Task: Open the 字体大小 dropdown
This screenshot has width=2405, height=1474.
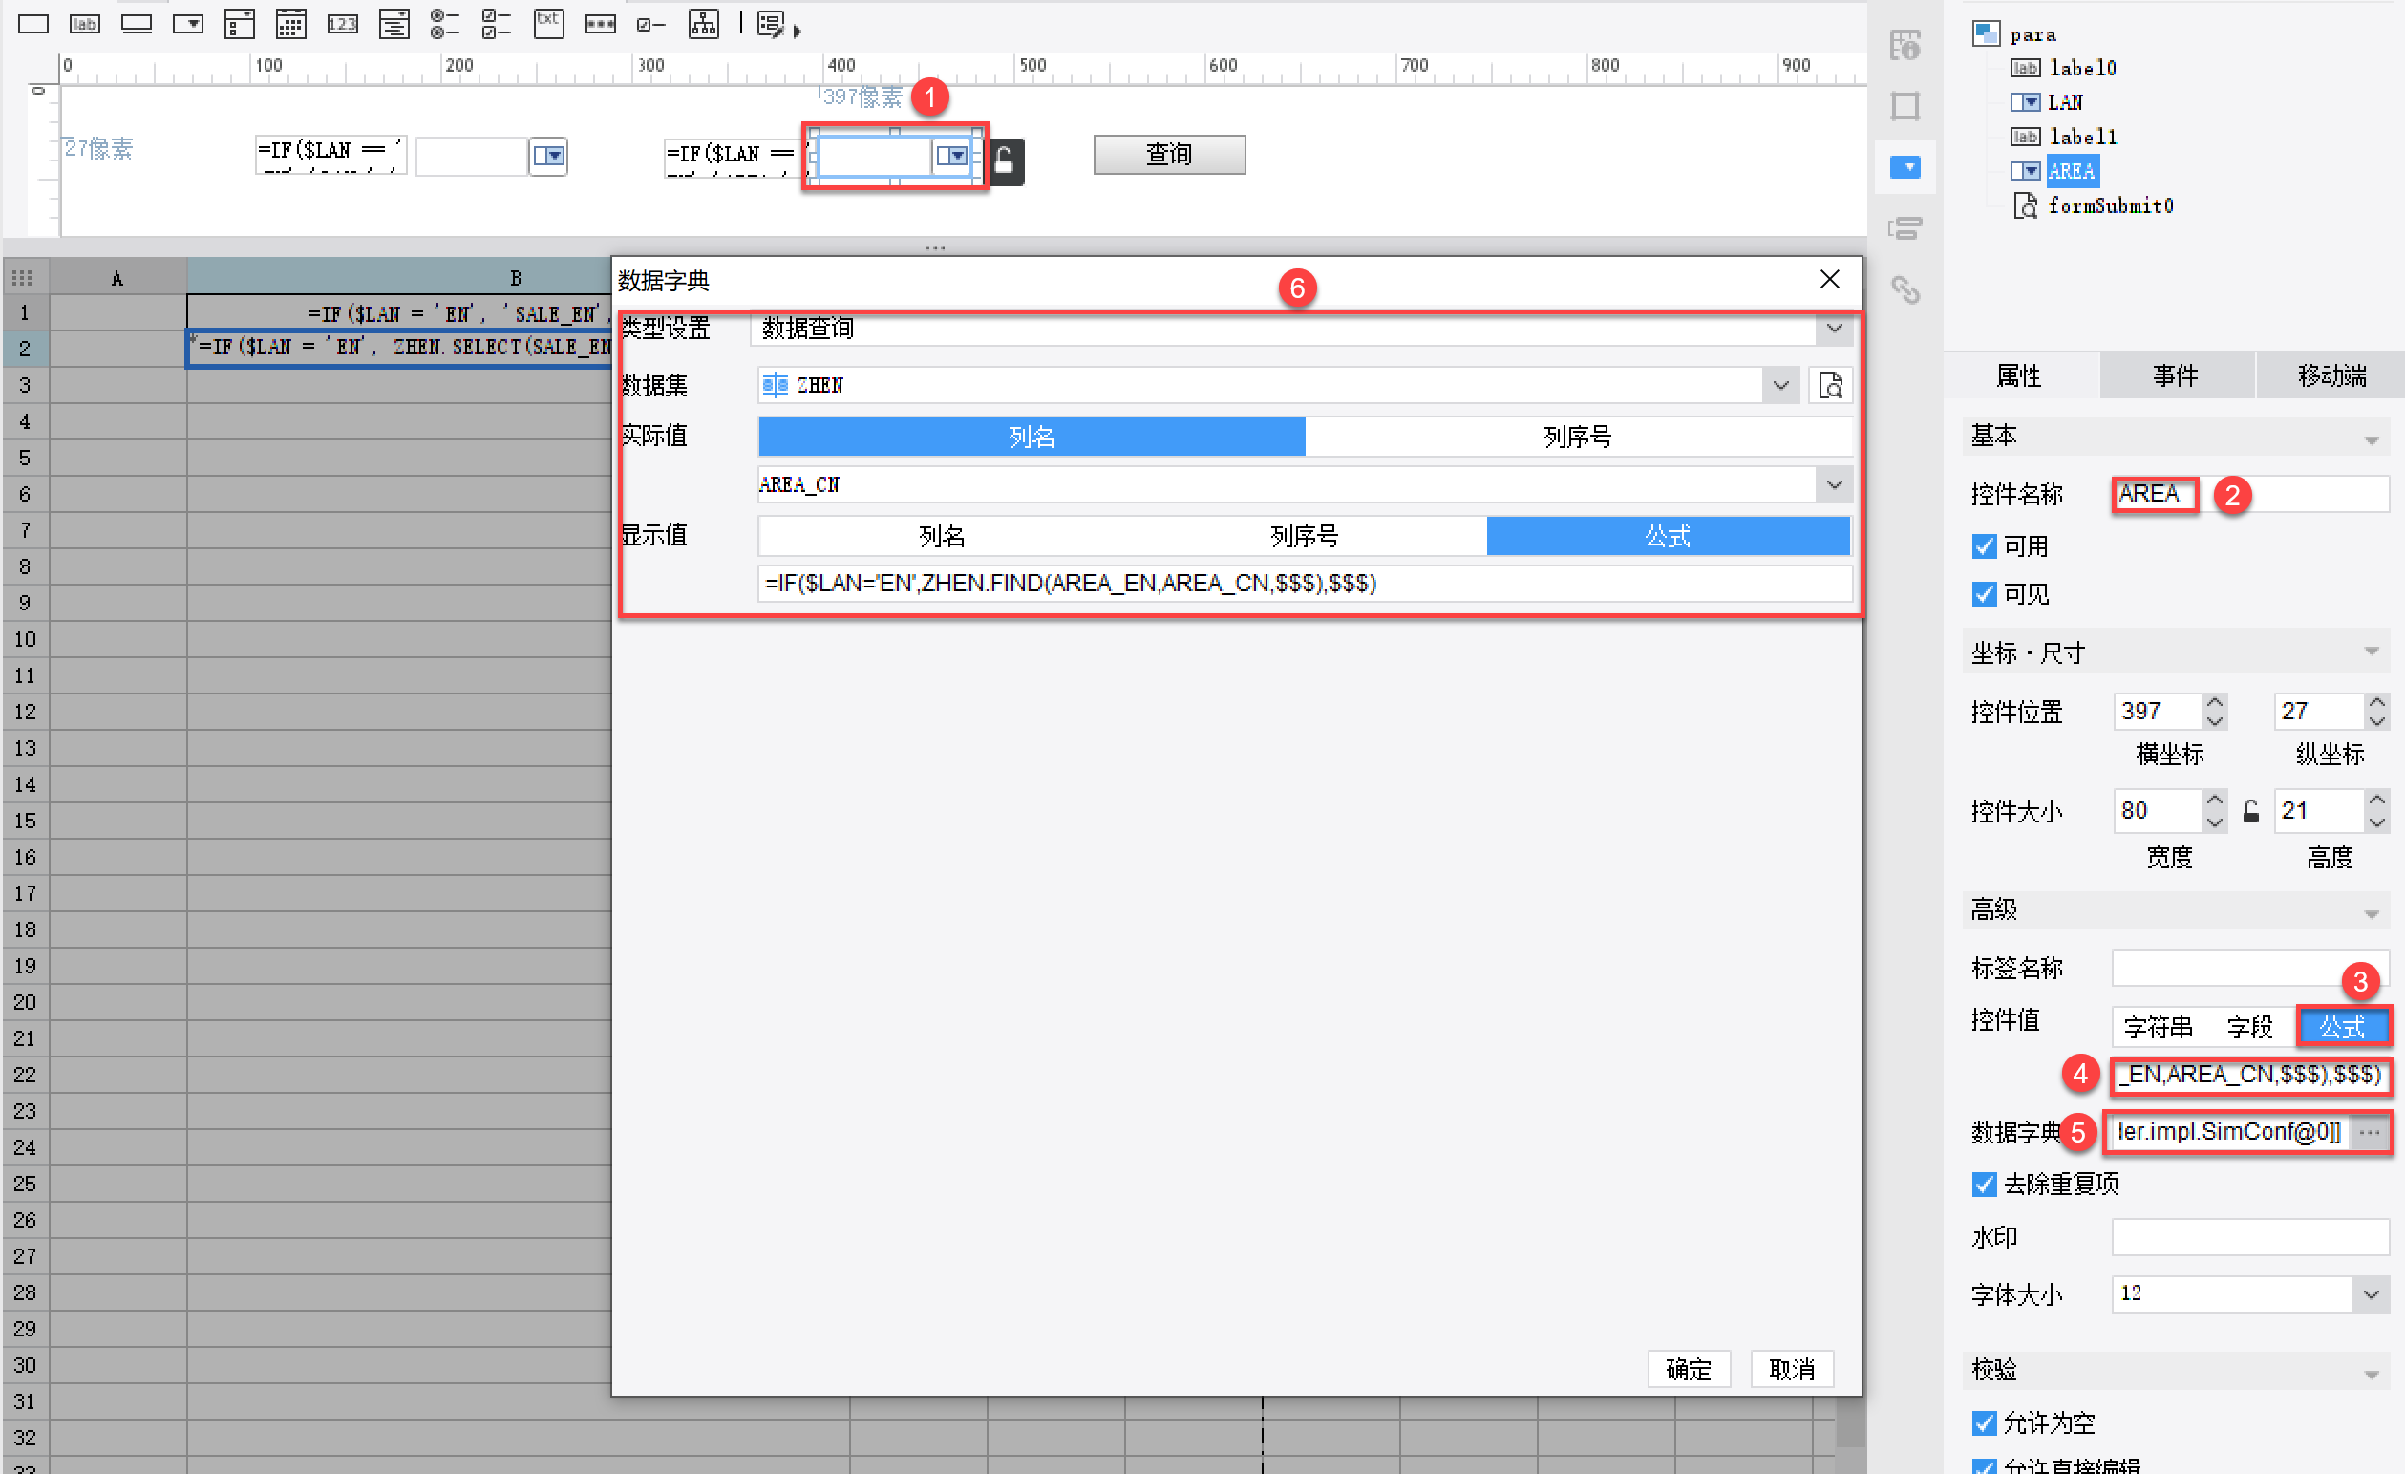Action: tap(2371, 1294)
